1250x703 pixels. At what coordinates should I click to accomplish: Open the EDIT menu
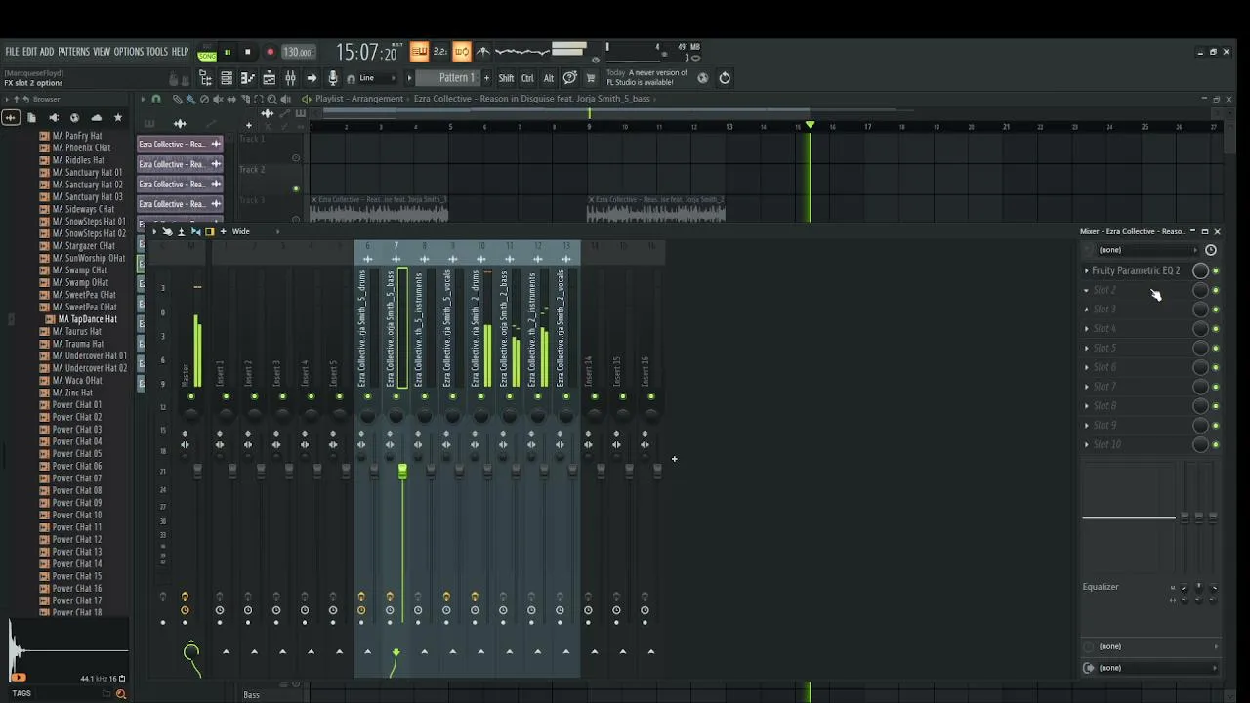(x=30, y=52)
